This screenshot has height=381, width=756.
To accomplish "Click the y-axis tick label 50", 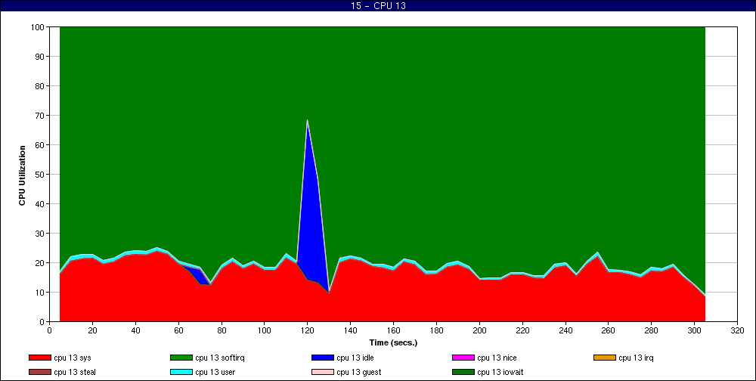I will point(40,175).
